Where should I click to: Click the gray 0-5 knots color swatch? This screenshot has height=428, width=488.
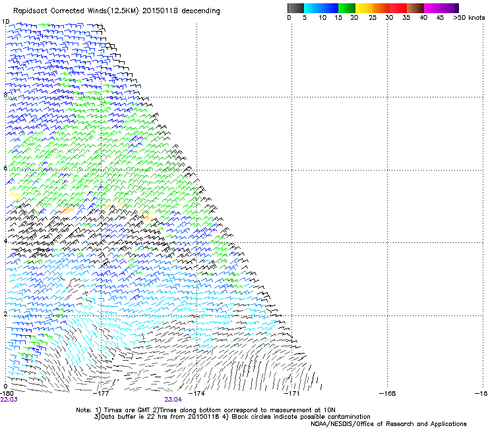295,8
